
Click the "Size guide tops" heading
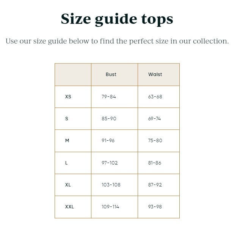point(117,19)
